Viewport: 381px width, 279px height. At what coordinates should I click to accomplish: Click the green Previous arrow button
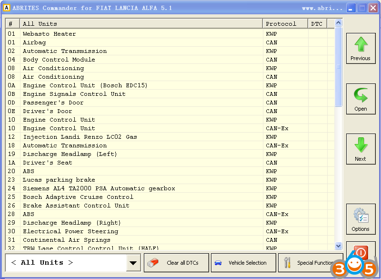(x=361, y=49)
